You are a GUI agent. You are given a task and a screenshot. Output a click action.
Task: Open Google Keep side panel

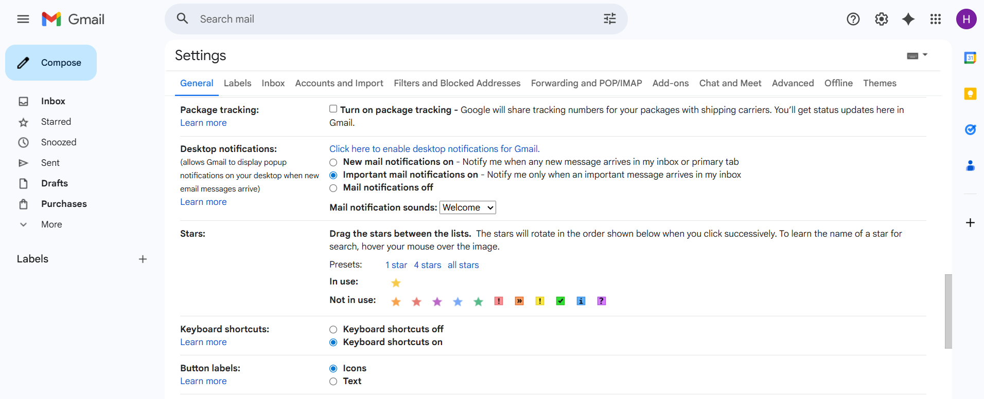[970, 93]
